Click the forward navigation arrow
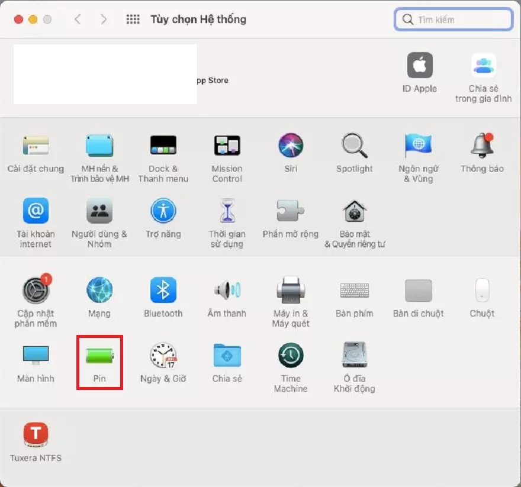Viewport: 521px width, 487px height. tap(104, 20)
